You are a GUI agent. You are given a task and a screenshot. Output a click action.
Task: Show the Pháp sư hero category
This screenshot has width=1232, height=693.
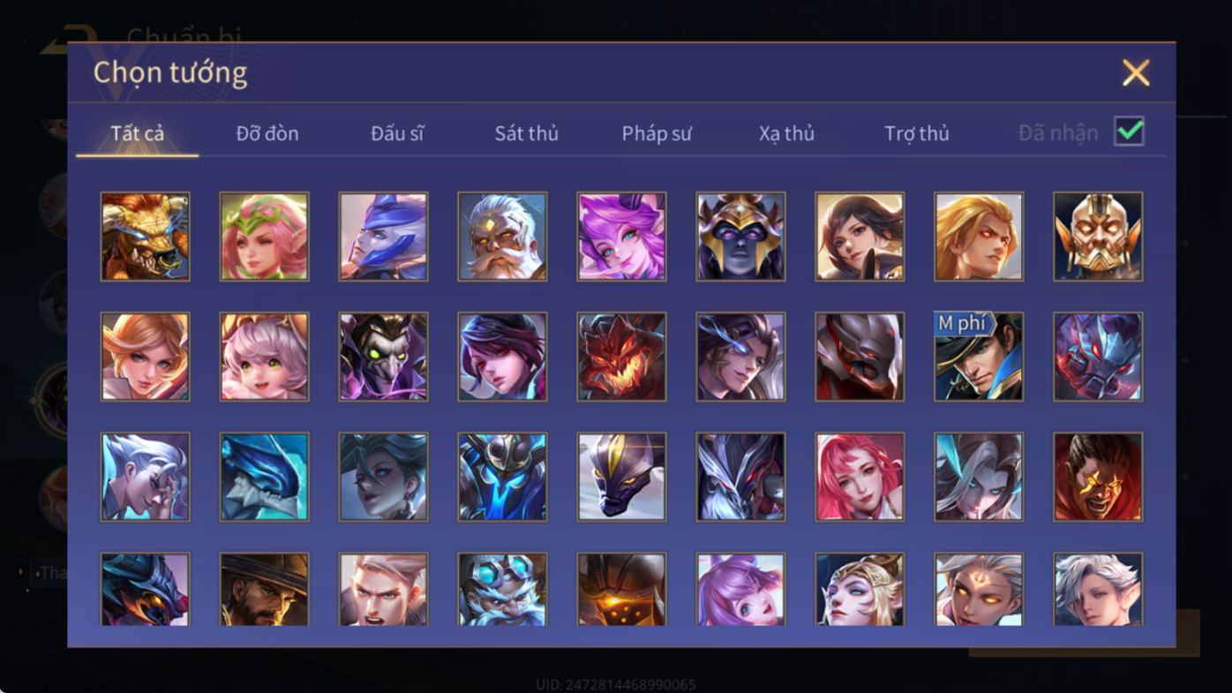(x=657, y=133)
